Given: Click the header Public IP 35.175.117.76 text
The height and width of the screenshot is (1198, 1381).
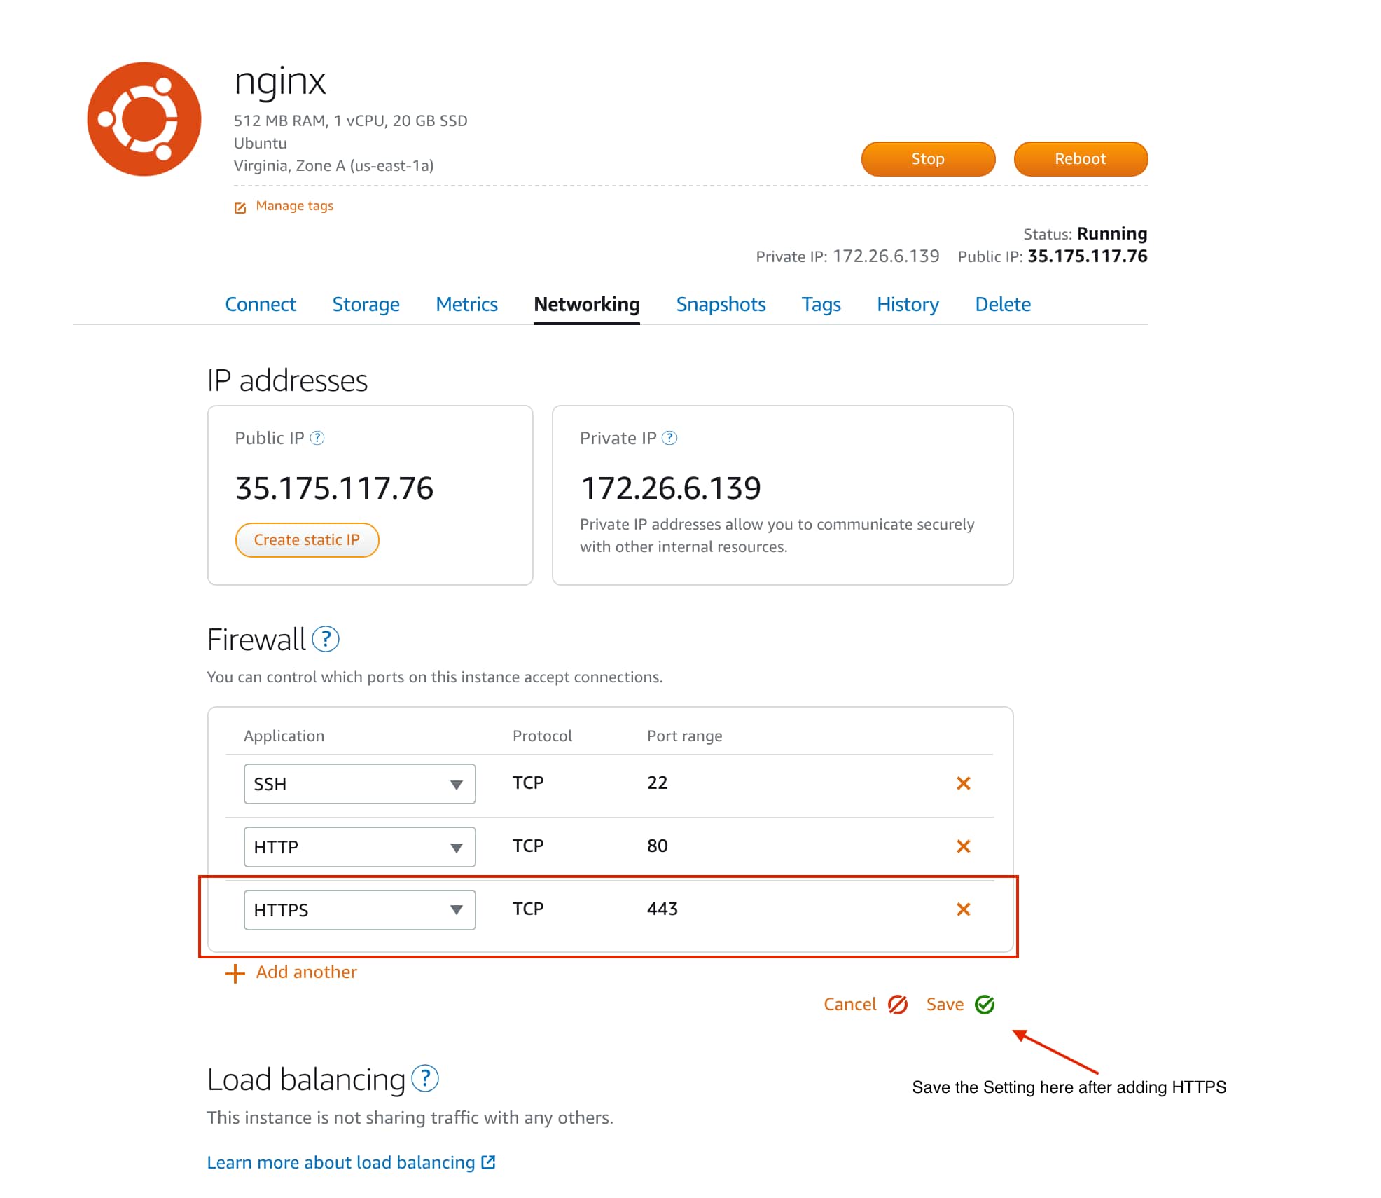Looking at the screenshot, I should click(x=1053, y=256).
